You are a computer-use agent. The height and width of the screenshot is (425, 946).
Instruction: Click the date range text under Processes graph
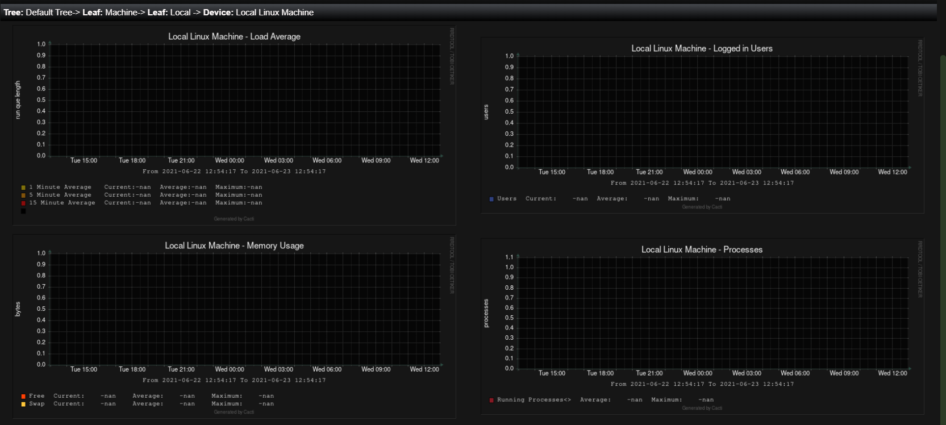pyautogui.click(x=702, y=384)
